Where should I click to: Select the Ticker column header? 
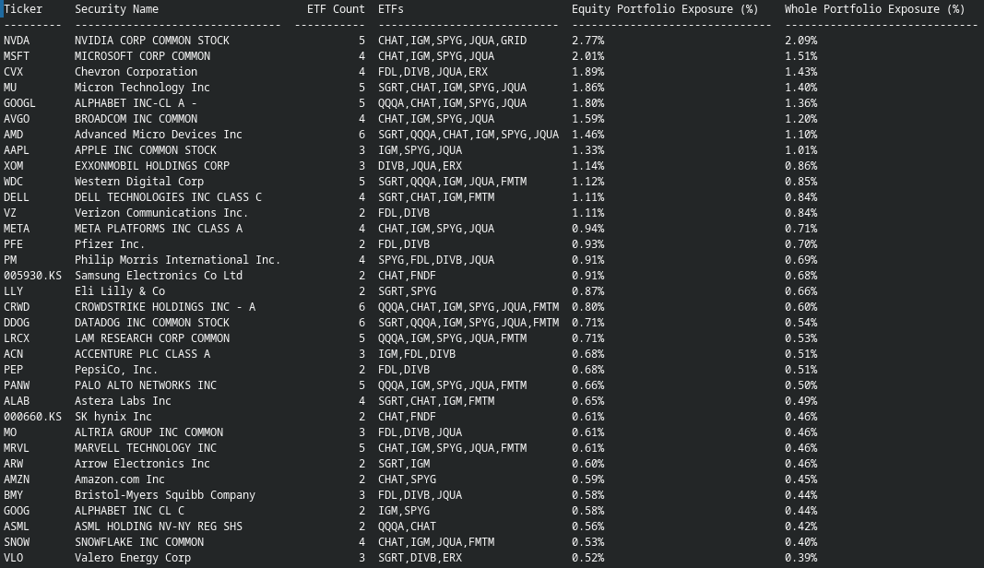coord(23,9)
